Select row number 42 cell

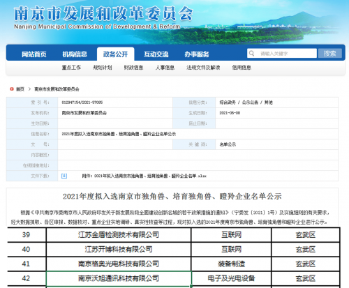pyautogui.click(x=27, y=278)
